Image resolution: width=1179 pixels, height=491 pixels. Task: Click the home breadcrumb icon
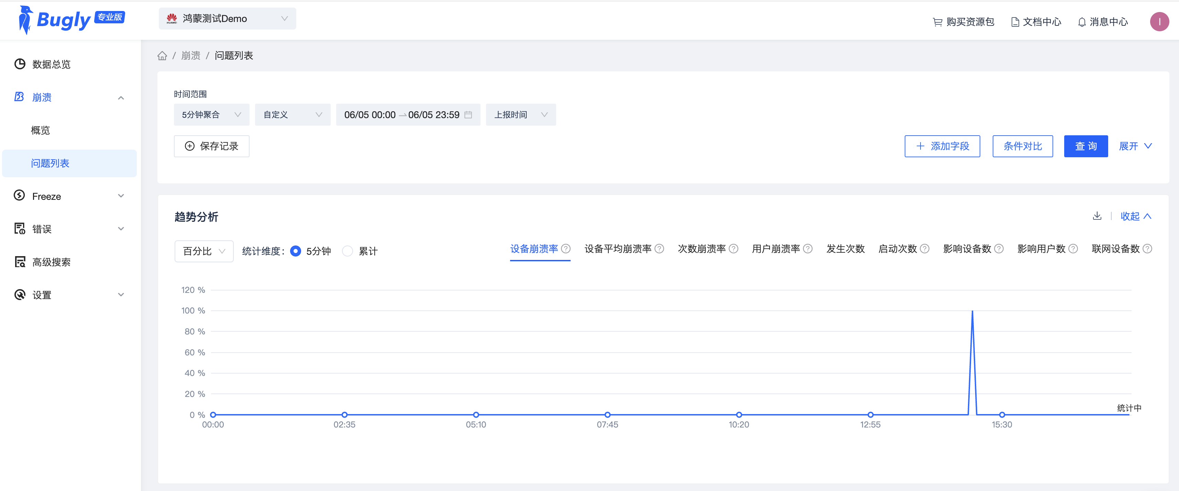162,55
